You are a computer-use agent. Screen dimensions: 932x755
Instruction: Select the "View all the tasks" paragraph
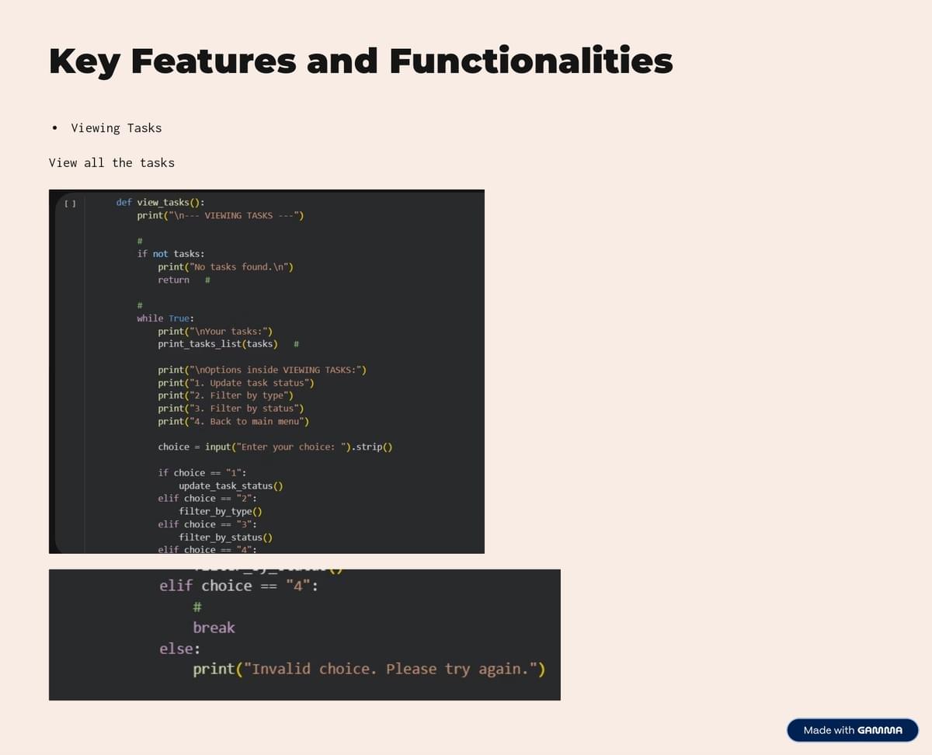[x=112, y=163]
